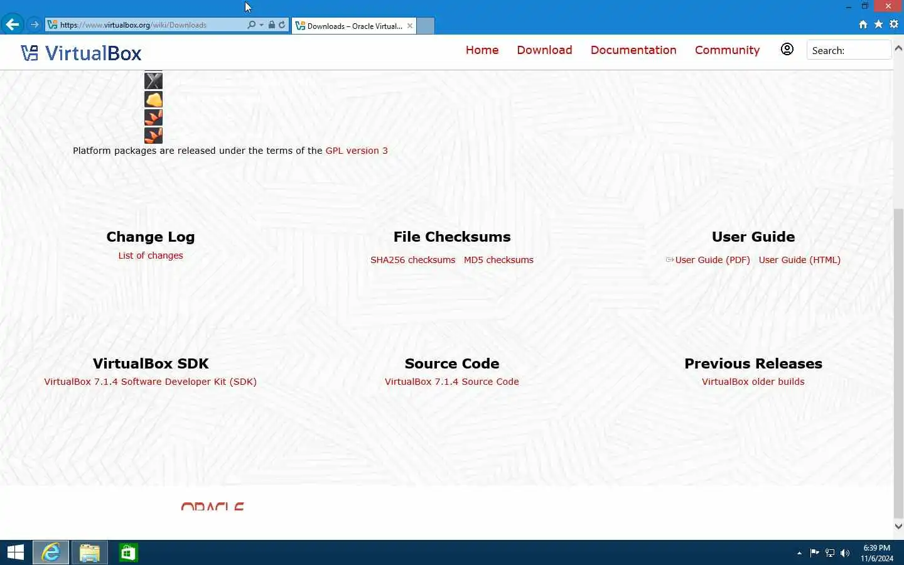Go back using the browser back arrow

tap(12, 24)
